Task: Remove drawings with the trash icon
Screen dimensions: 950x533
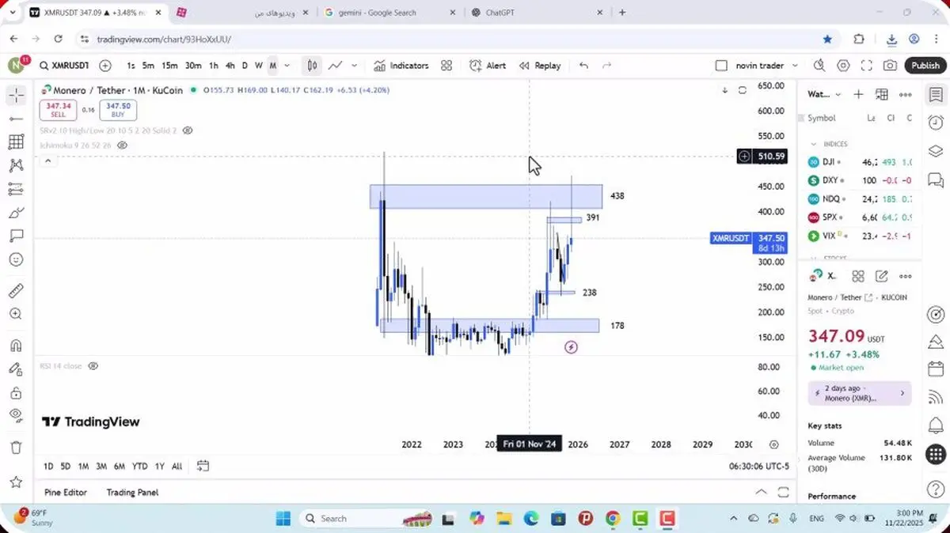Action: coord(16,448)
